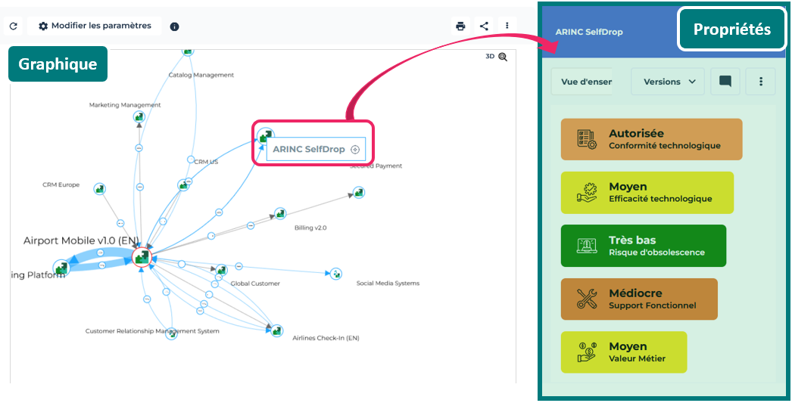
Task: Open the graph toolbar three-dot menu
Action: tap(507, 26)
